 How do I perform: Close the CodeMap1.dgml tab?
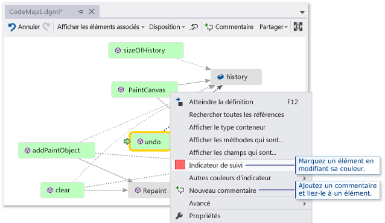coord(92,11)
